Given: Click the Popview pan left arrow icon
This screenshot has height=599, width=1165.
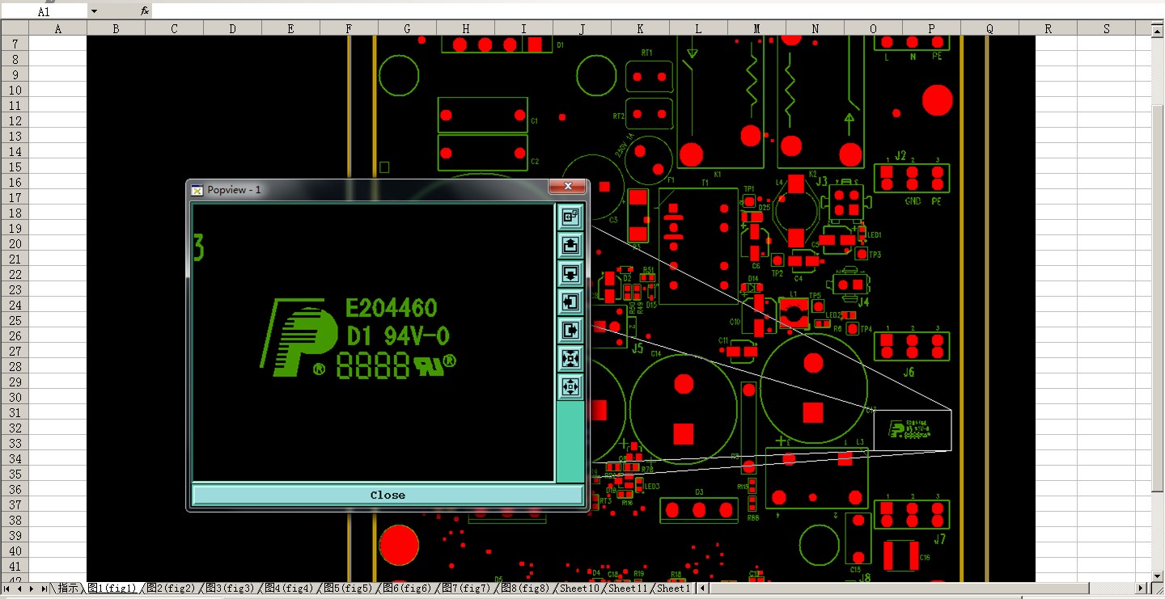Looking at the screenshot, I should coord(570,302).
